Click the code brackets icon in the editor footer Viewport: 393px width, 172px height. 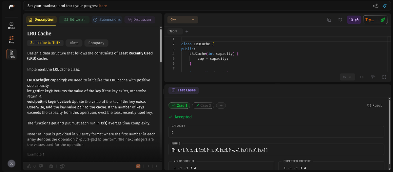(x=362, y=77)
